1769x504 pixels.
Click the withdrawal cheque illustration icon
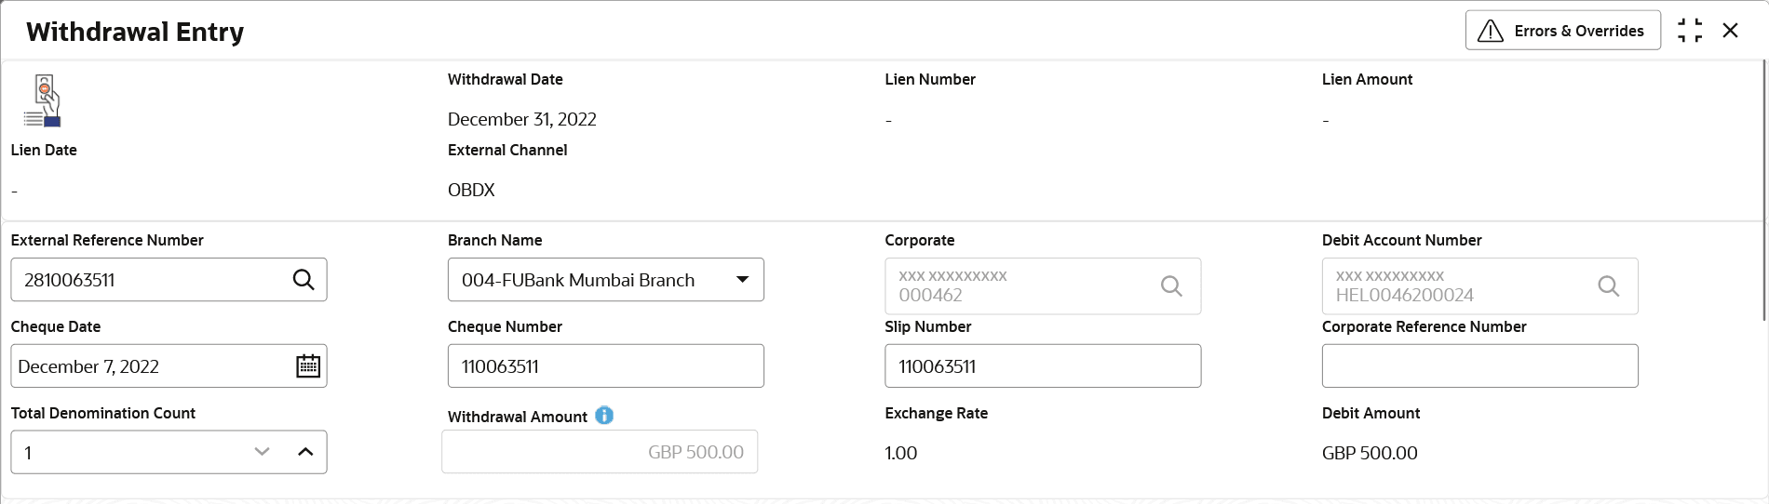point(43,101)
